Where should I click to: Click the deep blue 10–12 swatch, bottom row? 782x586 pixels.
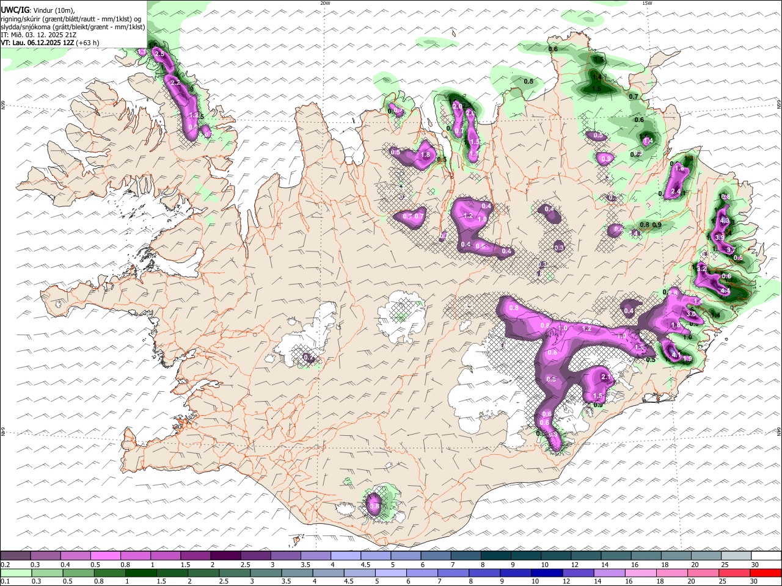pos(547,573)
